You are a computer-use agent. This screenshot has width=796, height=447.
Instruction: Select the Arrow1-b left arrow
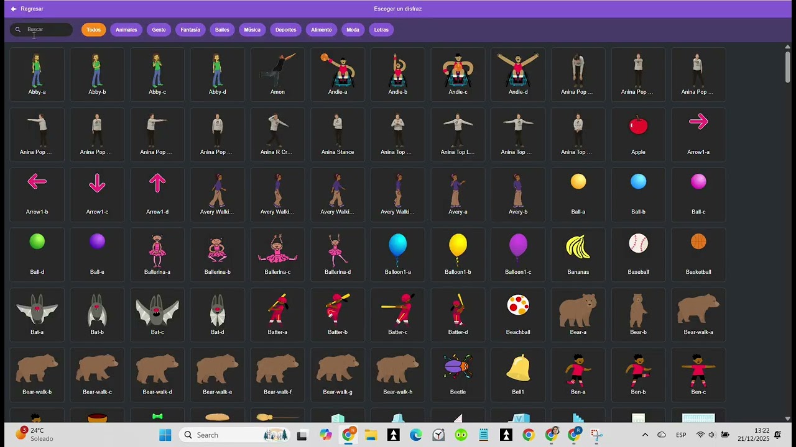[37, 194]
